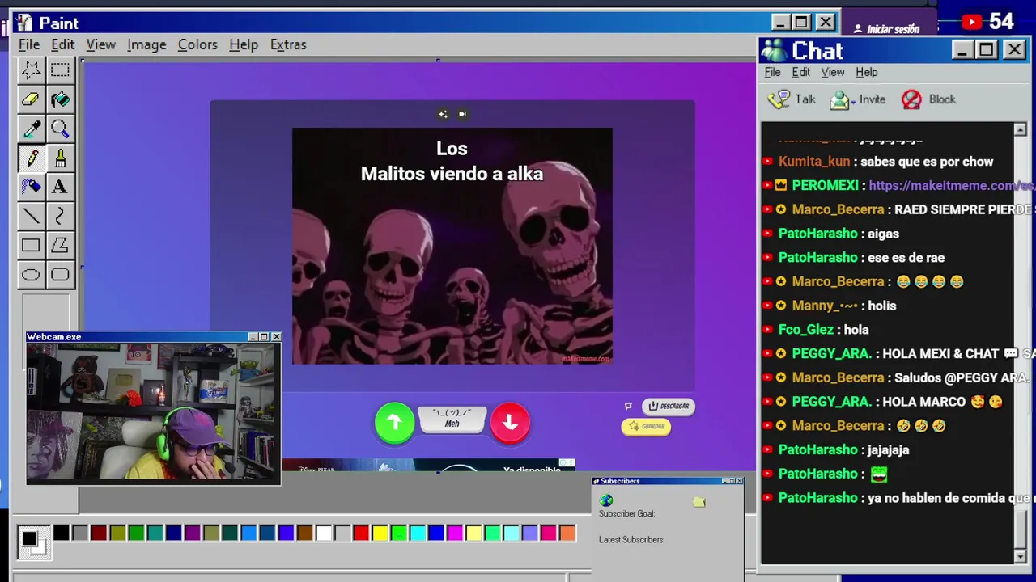The width and height of the screenshot is (1036, 582).
Task: Choose the Airbrush spray tool
Action: [x=31, y=187]
